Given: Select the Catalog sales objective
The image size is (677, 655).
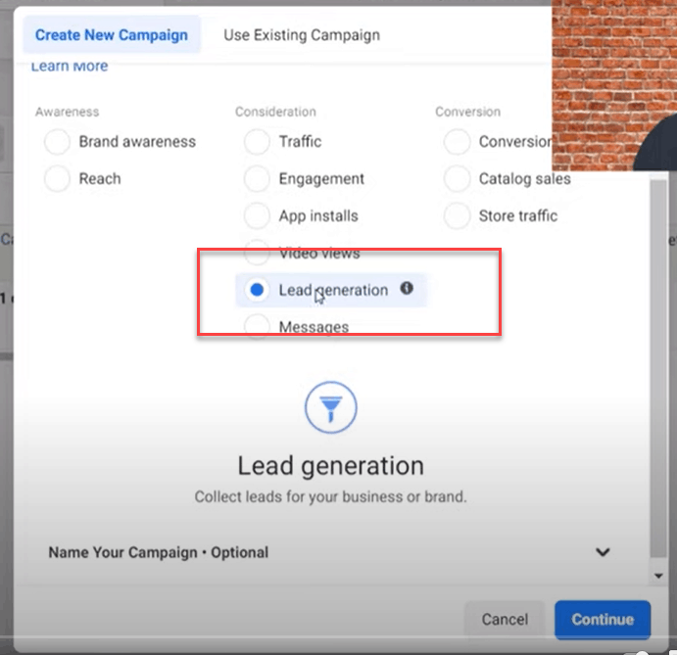Looking at the screenshot, I should (457, 178).
